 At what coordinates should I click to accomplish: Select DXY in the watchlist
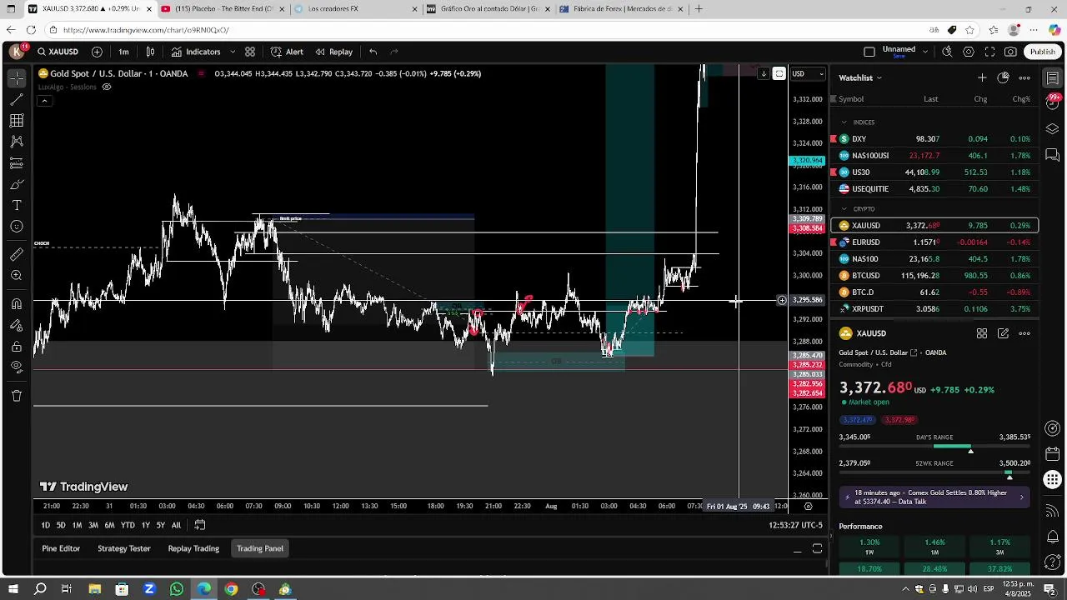[934, 139]
